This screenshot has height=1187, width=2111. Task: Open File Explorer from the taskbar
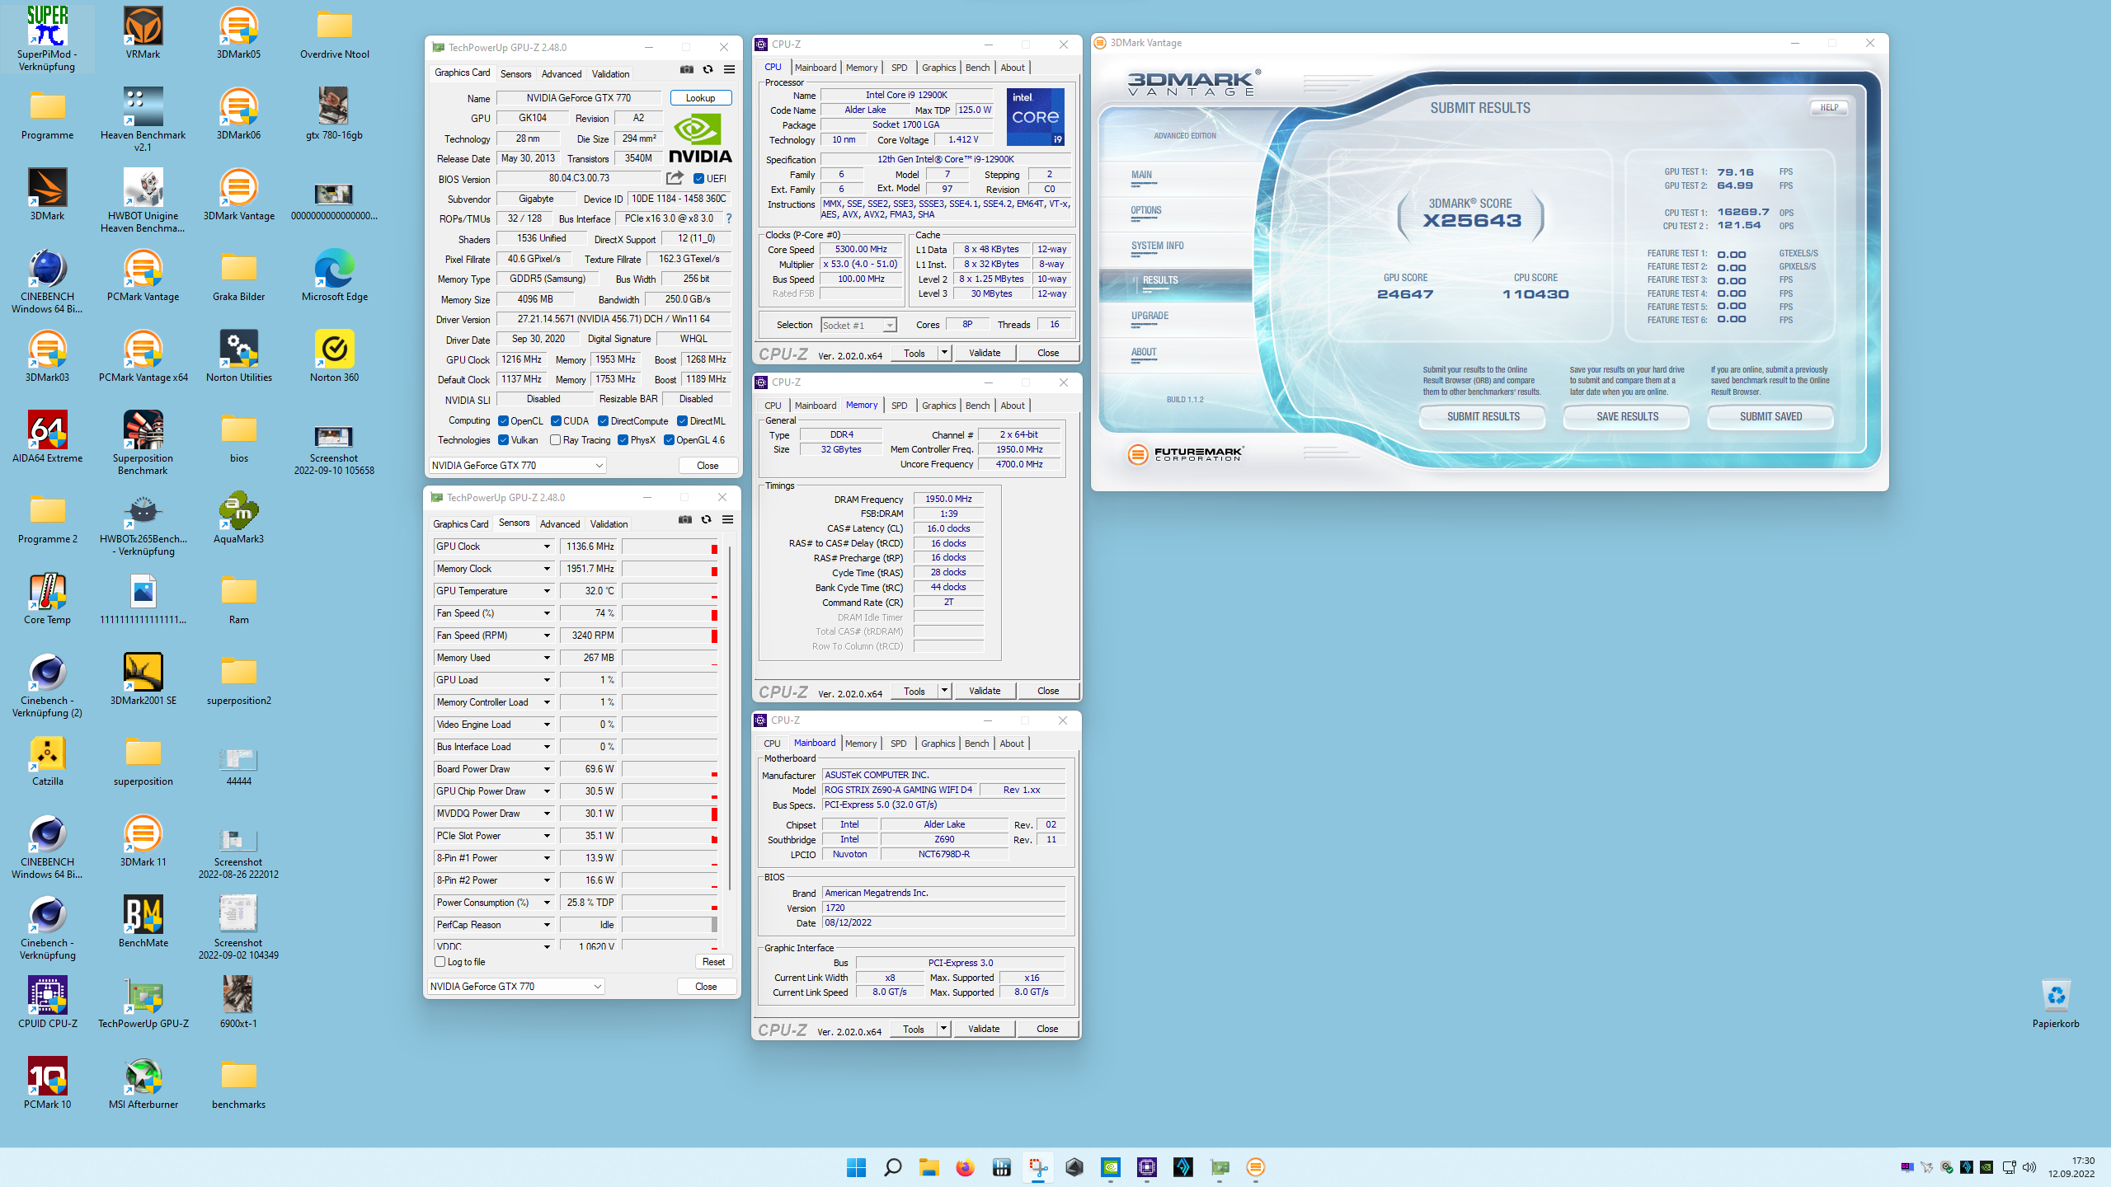[x=929, y=1167]
